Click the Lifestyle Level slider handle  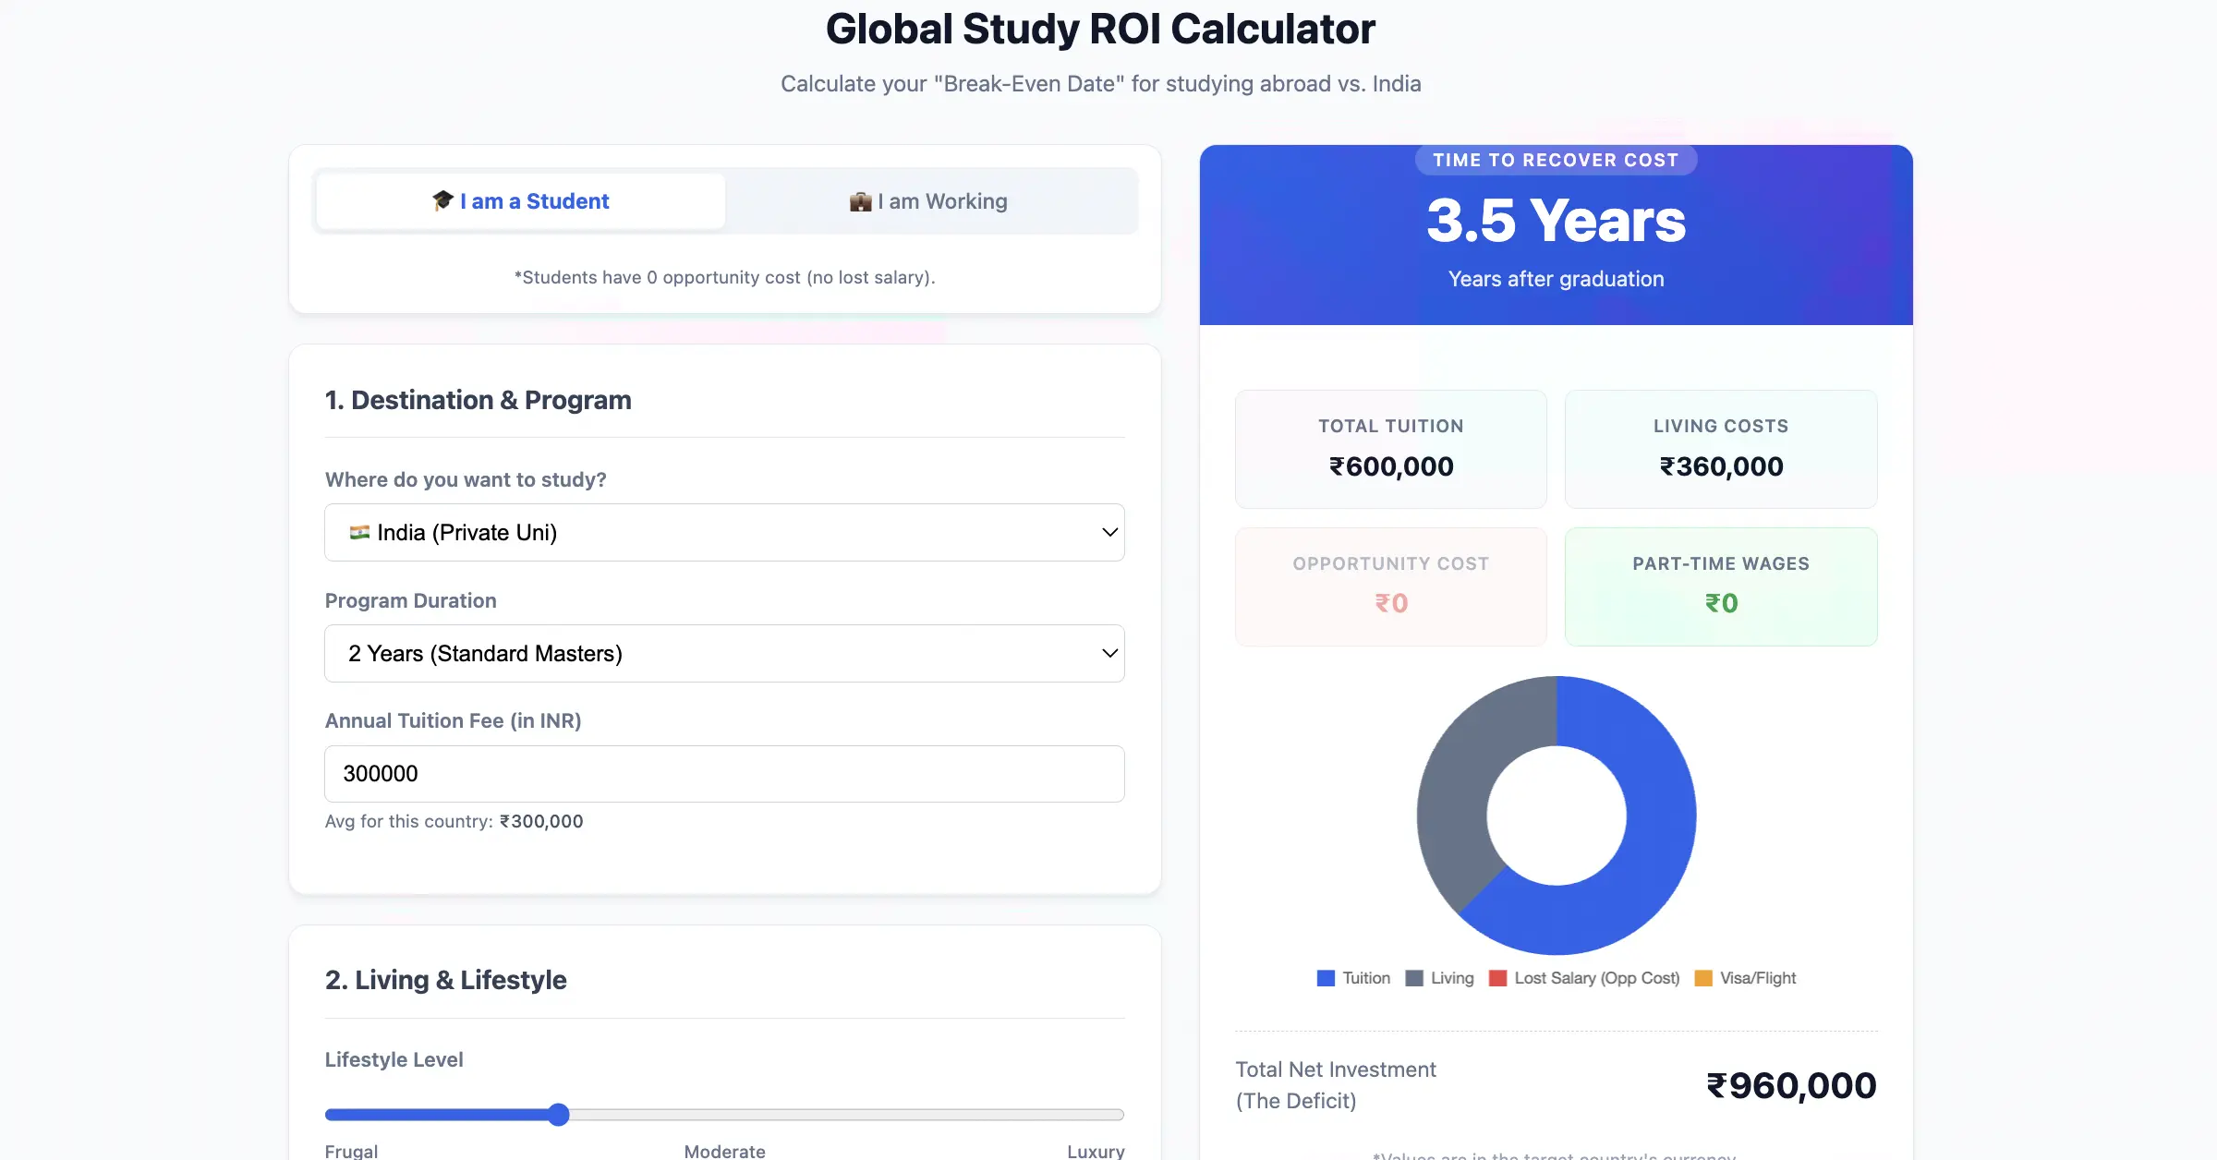pyautogui.click(x=558, y=1115)
